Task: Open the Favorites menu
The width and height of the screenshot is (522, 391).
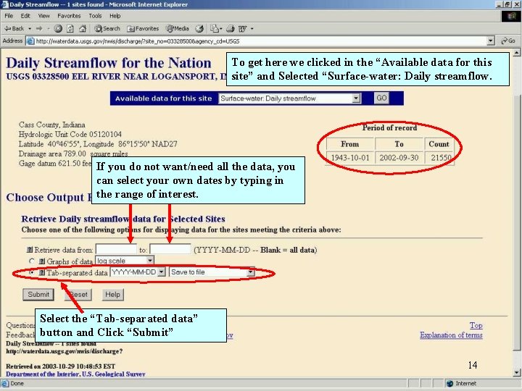Action: click(x=69, y=16)
